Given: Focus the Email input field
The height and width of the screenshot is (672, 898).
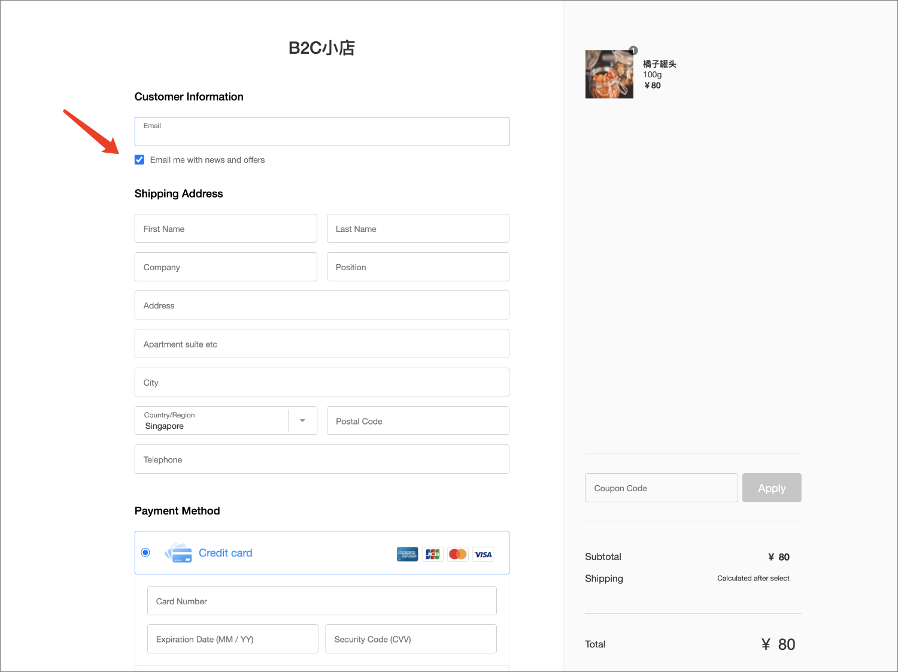Looking at the screenshot, I should point(321,132).
